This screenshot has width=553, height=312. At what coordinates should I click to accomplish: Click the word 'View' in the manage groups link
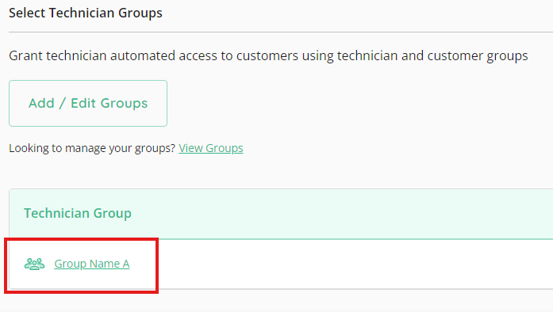coord(190,148)
